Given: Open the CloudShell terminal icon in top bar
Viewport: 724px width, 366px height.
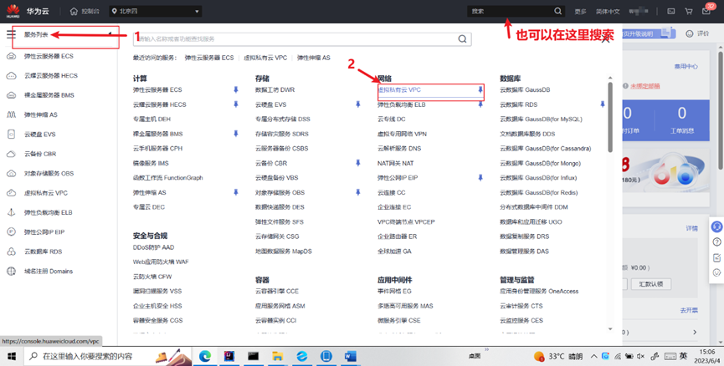Looking at the screenshot, I should (671, 11).
